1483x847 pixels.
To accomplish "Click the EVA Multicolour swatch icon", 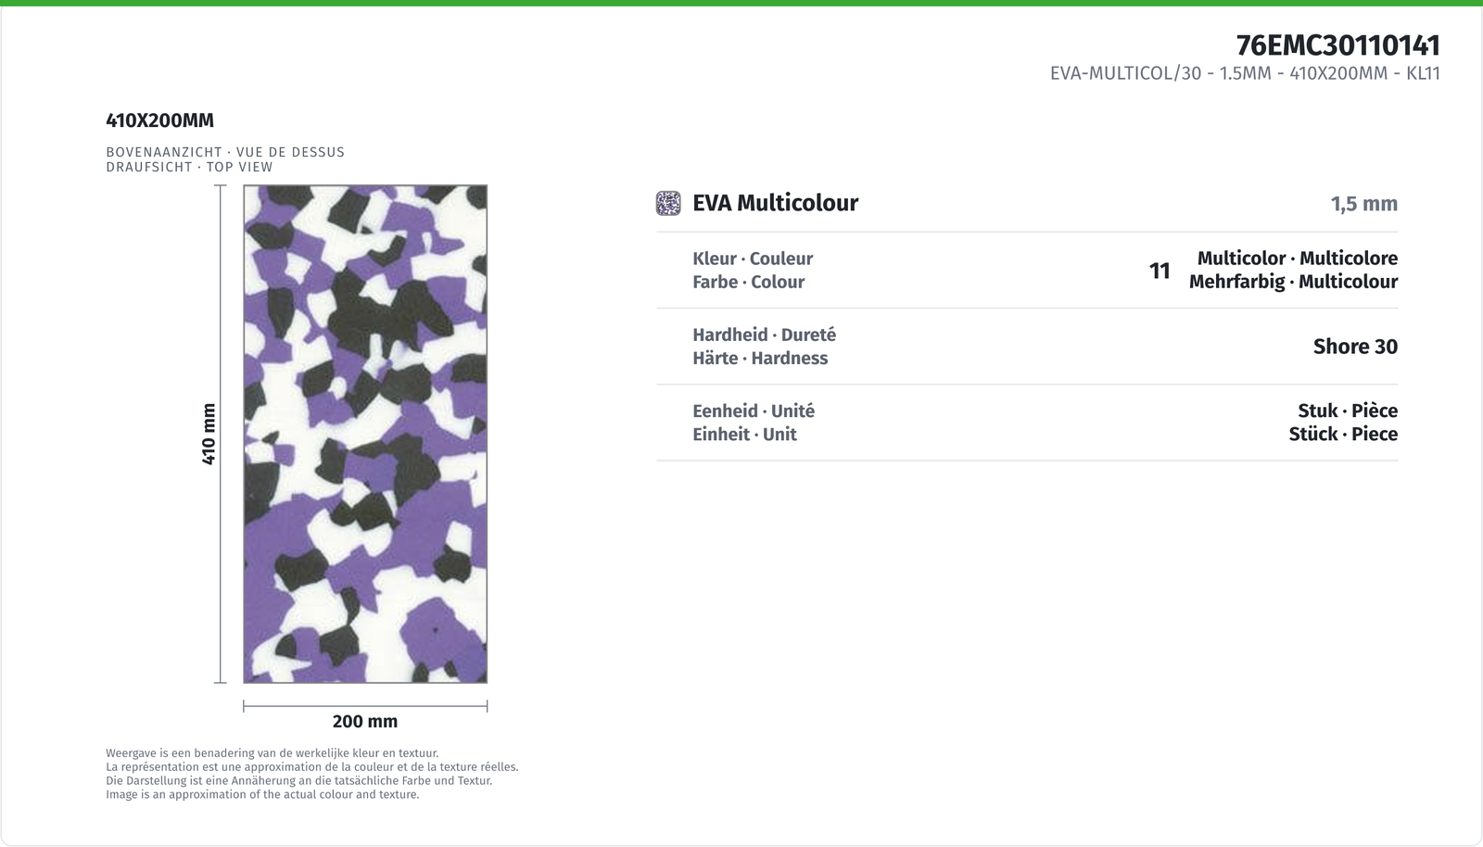I will coord(668,203).
